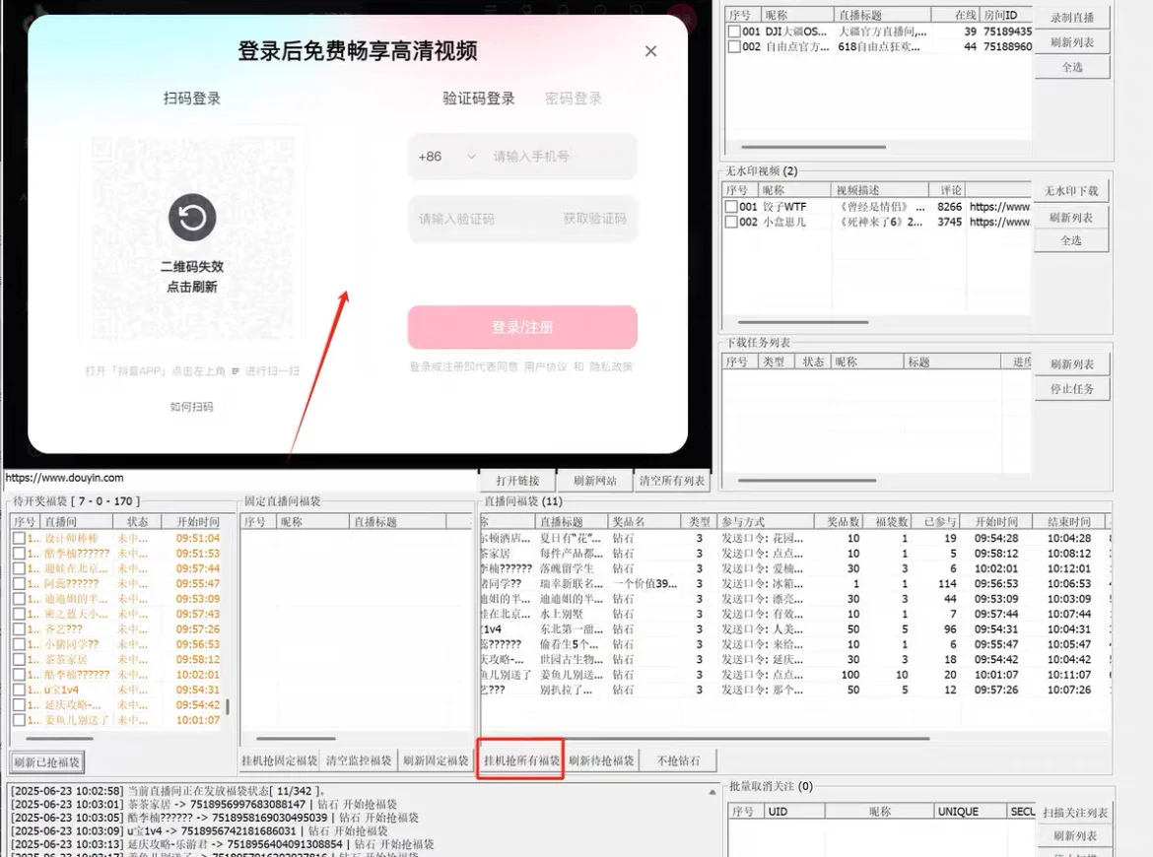Click the 停止任务 button
The image size is (1153, 857).
[x=1070, y=388]
